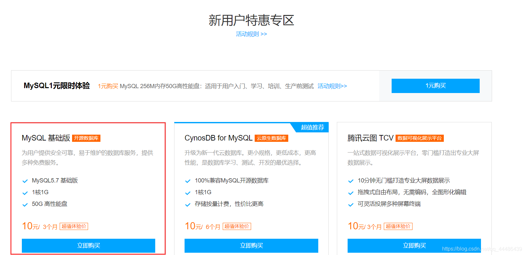Click checkmark beside 可灵活投屏多种屏幕终端
The image size is (525, 255).
pos(351,205)
